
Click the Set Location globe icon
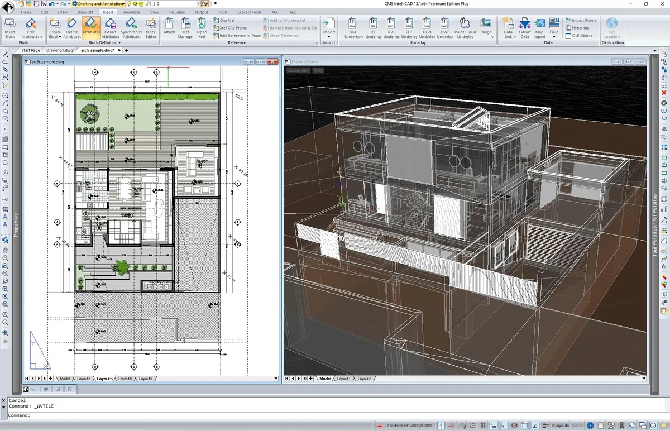coord(612,23)
